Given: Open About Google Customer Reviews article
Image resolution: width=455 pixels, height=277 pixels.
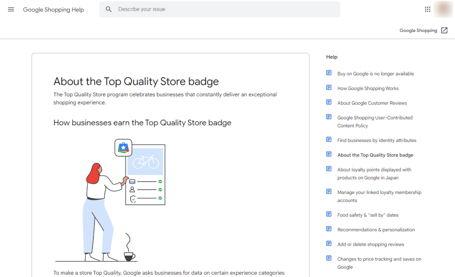Looking at the screenshot, I should coord(372,103).
